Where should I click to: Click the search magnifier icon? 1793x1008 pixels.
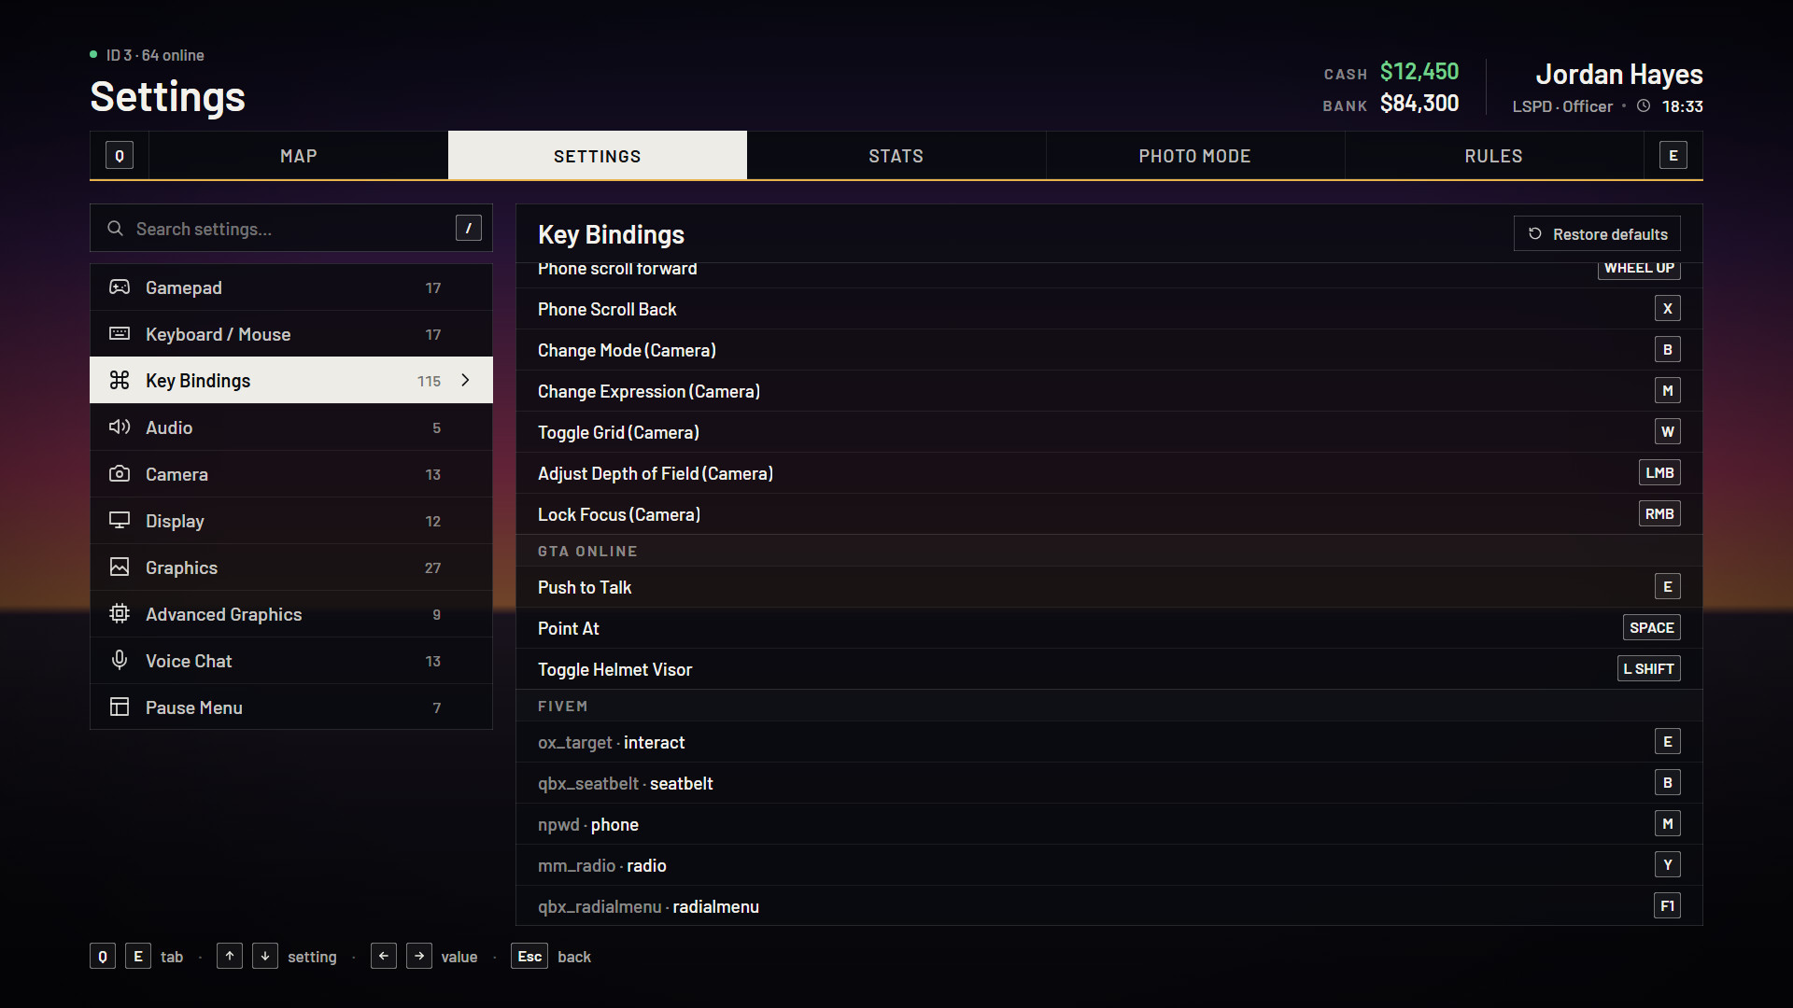click(x=115, y=229)
